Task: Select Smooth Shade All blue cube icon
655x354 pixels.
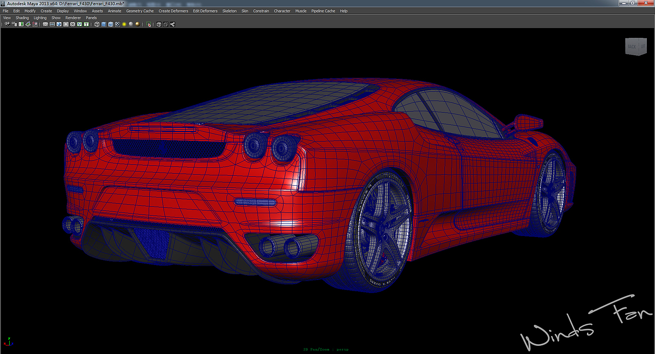Action: click(104, 24)
